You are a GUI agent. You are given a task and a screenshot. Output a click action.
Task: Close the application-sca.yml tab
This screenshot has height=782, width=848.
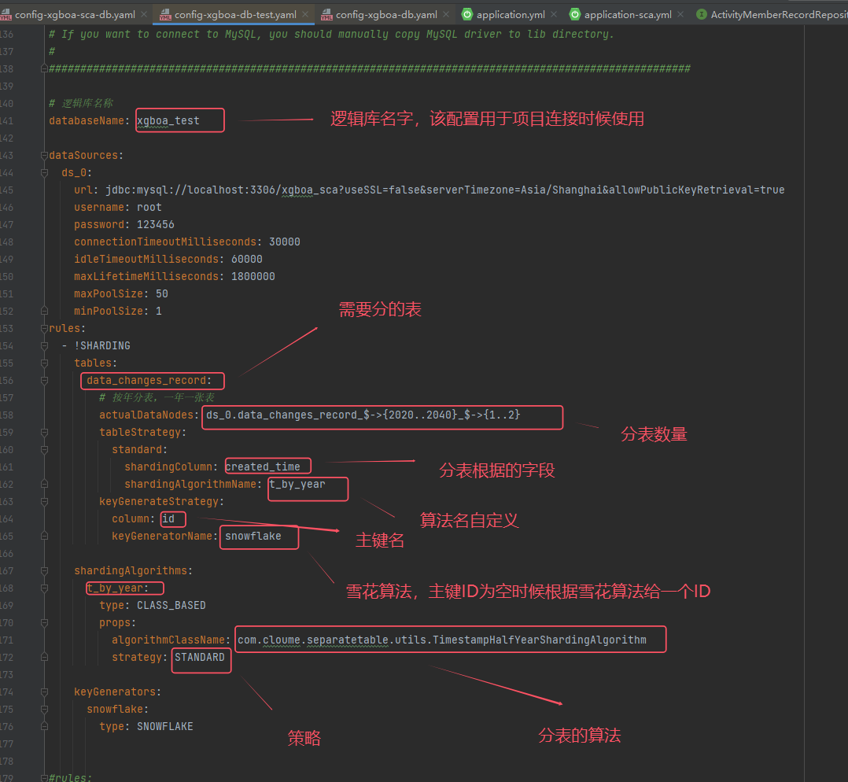pyautogui.click(x=680, y=15)
